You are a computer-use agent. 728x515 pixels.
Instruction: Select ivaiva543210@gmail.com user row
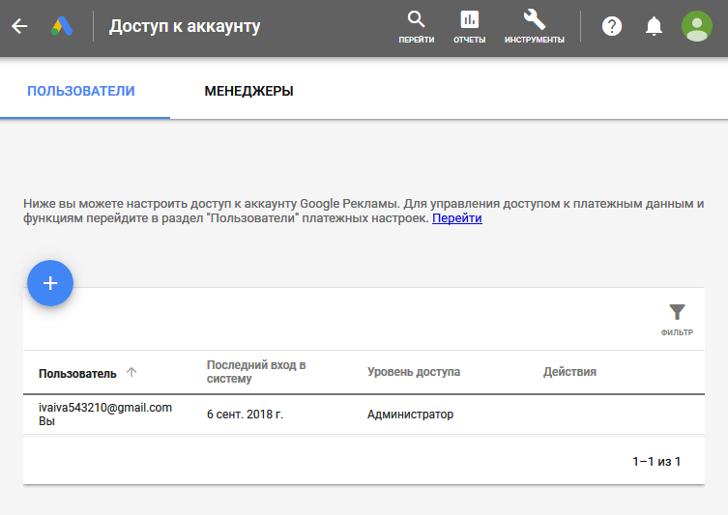(364, 415)
